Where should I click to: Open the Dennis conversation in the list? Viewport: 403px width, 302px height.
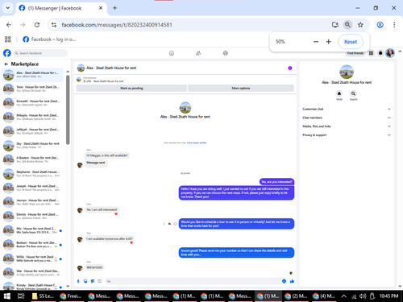33,217
